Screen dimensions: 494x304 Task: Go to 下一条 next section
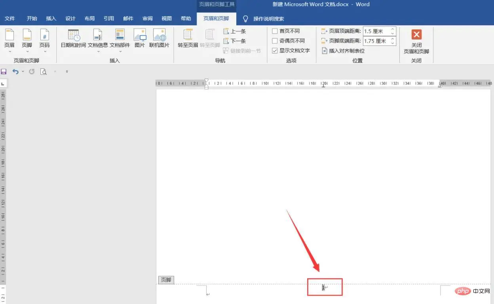235,41
